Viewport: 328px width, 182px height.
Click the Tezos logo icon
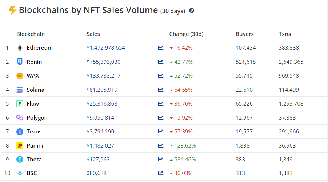(x=20, y=132)
